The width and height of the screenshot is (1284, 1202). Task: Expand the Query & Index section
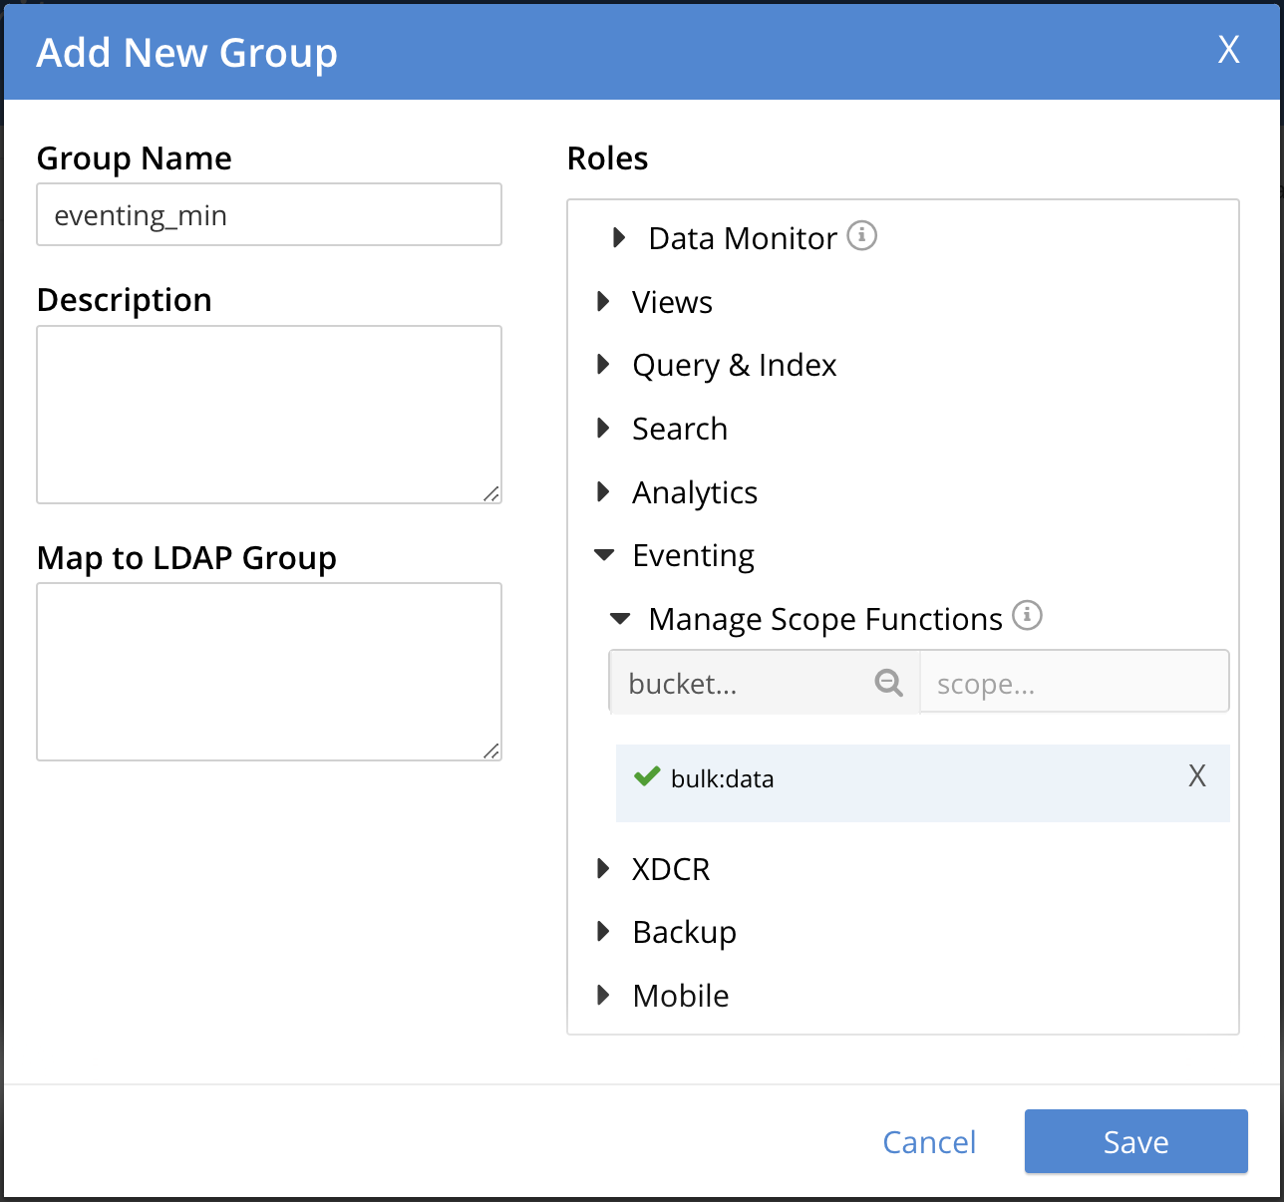603,365
